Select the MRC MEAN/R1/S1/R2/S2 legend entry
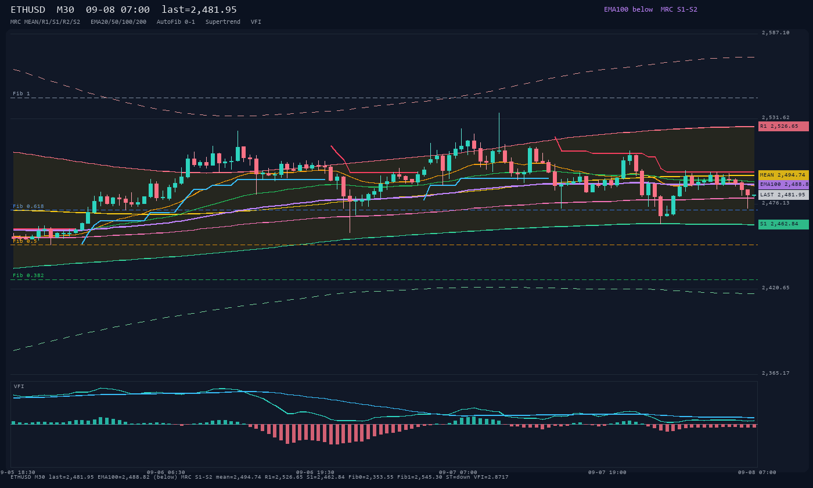 pos(45,21)
